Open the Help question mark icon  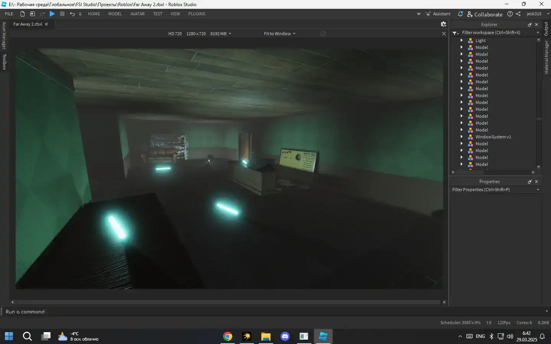(x=510, y=14)
